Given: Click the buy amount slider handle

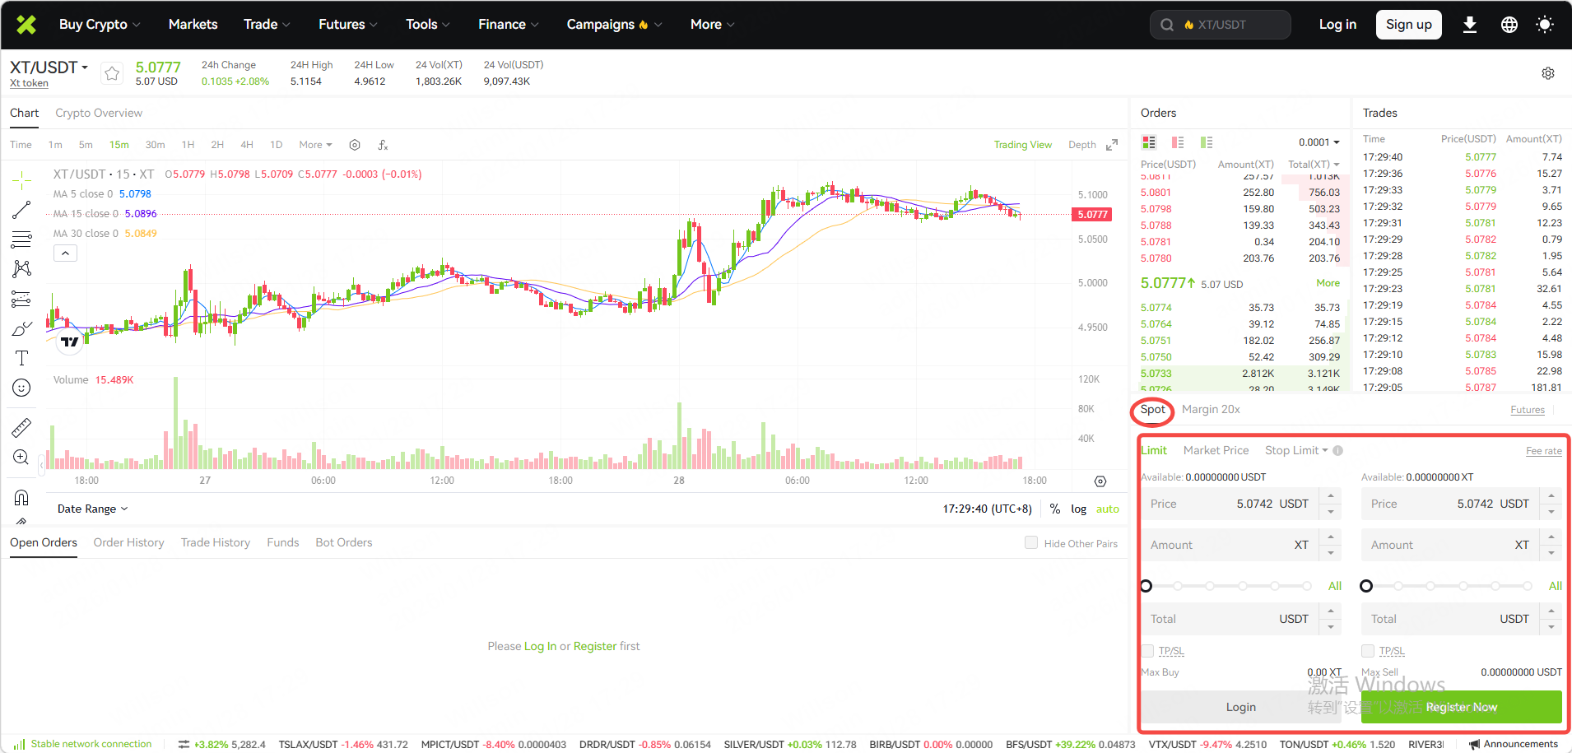Looking at the screenshot, I should pos(1146,586).
